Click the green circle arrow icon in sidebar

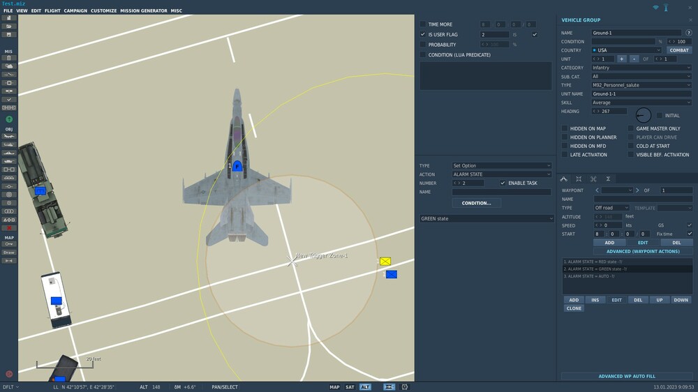[x=9, y=119]
